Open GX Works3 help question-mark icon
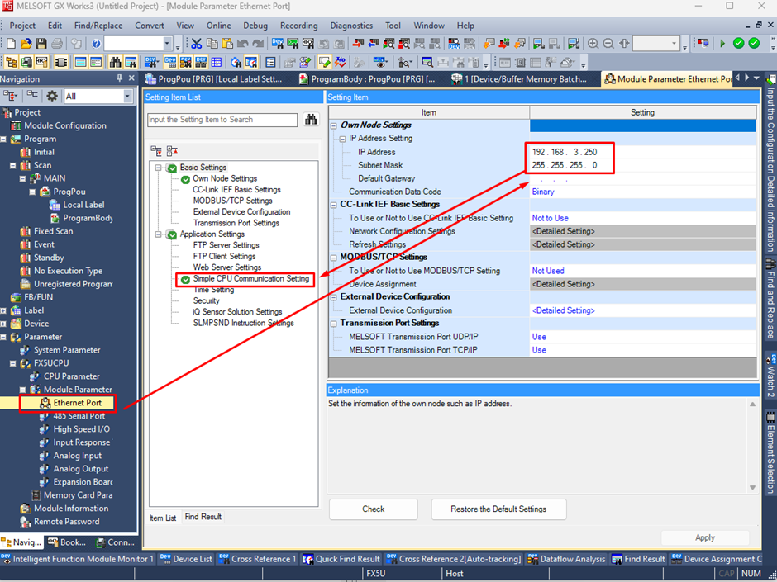Viewport: 777px width, 582px height. [96, 44]
